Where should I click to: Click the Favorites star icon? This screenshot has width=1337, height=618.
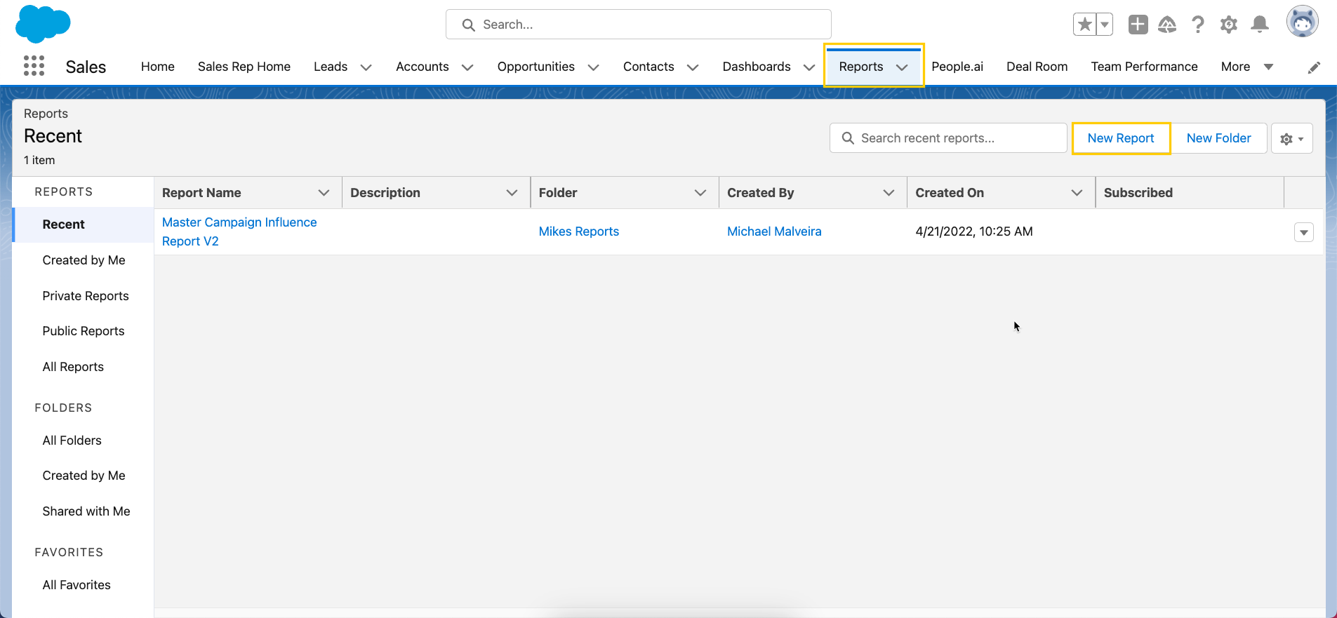(1084, 25)
